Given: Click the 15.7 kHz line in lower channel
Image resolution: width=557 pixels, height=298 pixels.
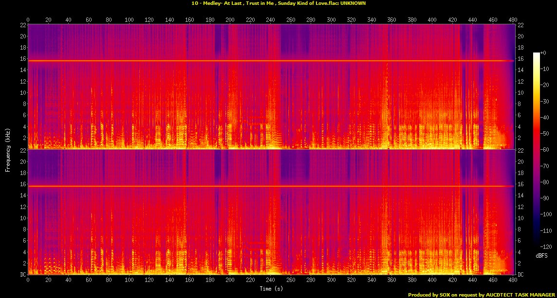Looking at the screenshot, I should click(x=271, y=186).
